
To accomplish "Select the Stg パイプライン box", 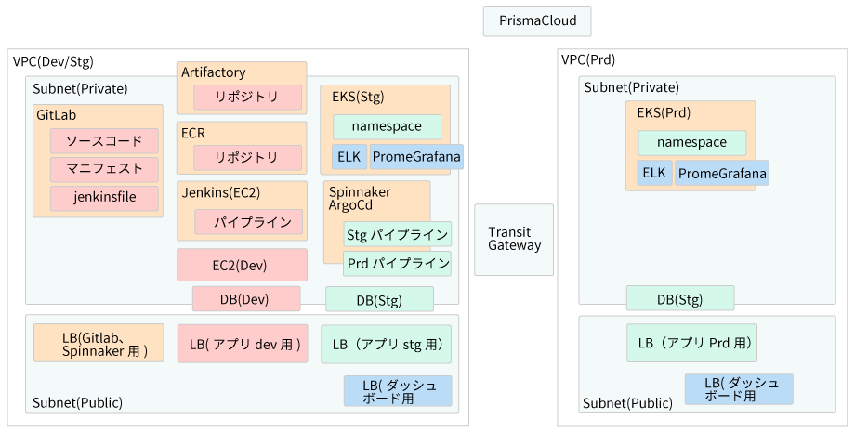I will pos(398,235).
